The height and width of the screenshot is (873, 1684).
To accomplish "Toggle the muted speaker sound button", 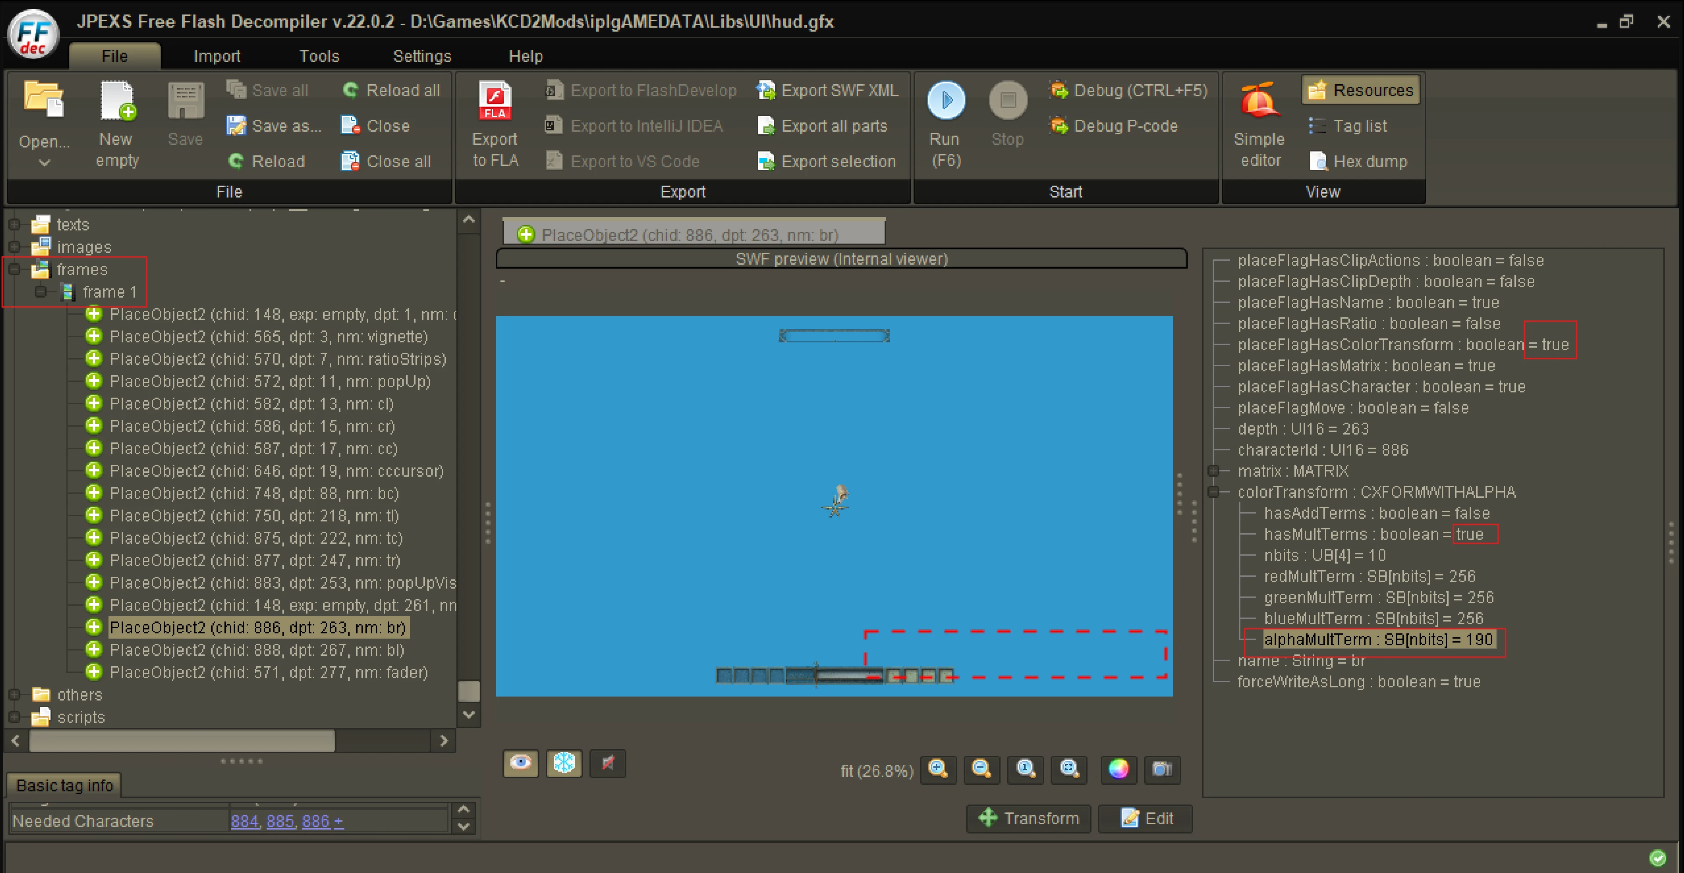I will 608,762.
